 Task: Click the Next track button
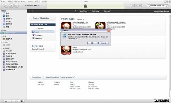click(x=16, y=6)
